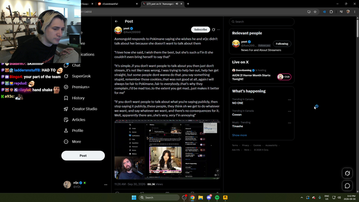This screenshot has width=359, height=202.
Task: Close the yeet on X tab
Action: click(181, 4)
